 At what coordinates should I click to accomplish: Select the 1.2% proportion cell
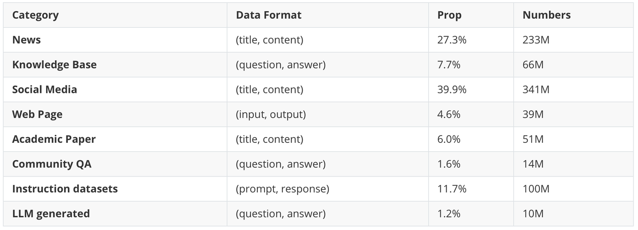pos(449,213)
